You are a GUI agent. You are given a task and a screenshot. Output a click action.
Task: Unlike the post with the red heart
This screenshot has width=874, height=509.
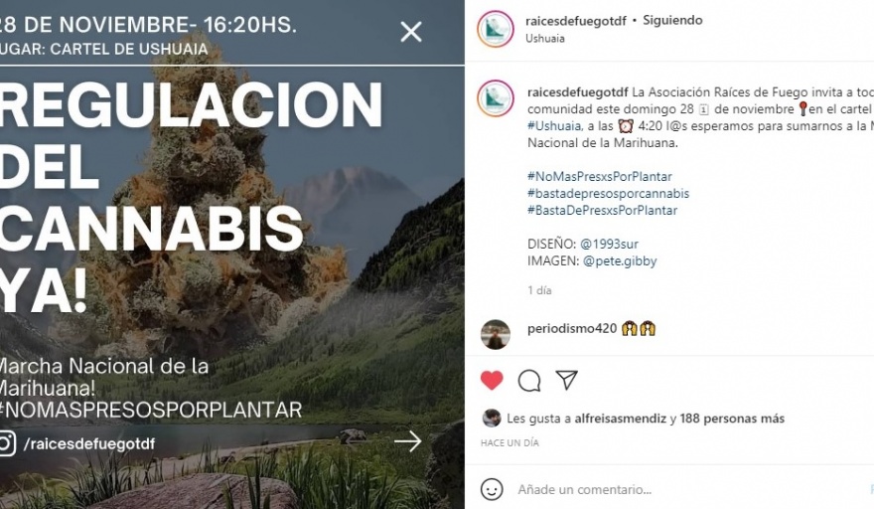(x=492, y=381)
